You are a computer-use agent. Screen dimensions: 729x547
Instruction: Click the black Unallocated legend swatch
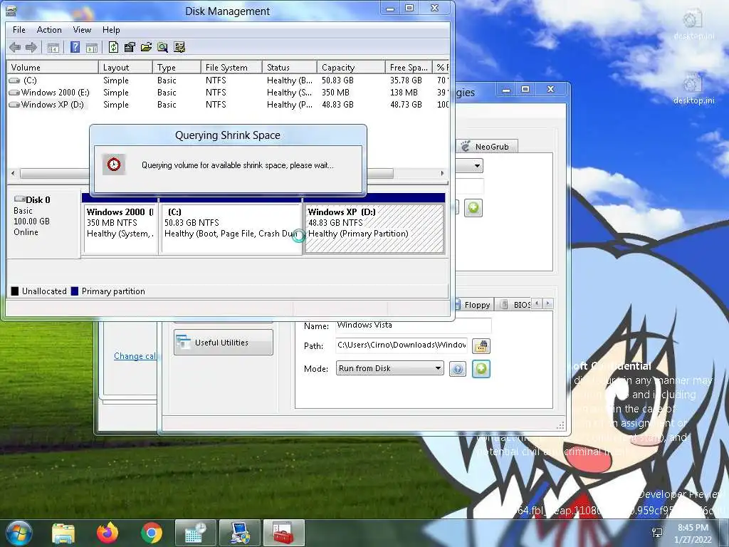pyautogui.click(x=15, y=291)
